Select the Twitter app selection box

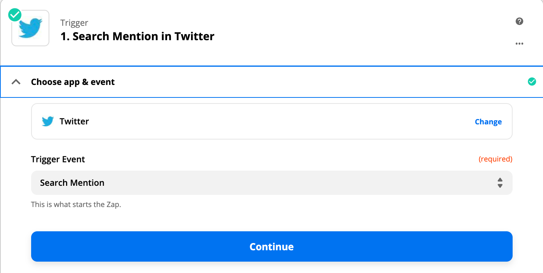coord(271,121)
